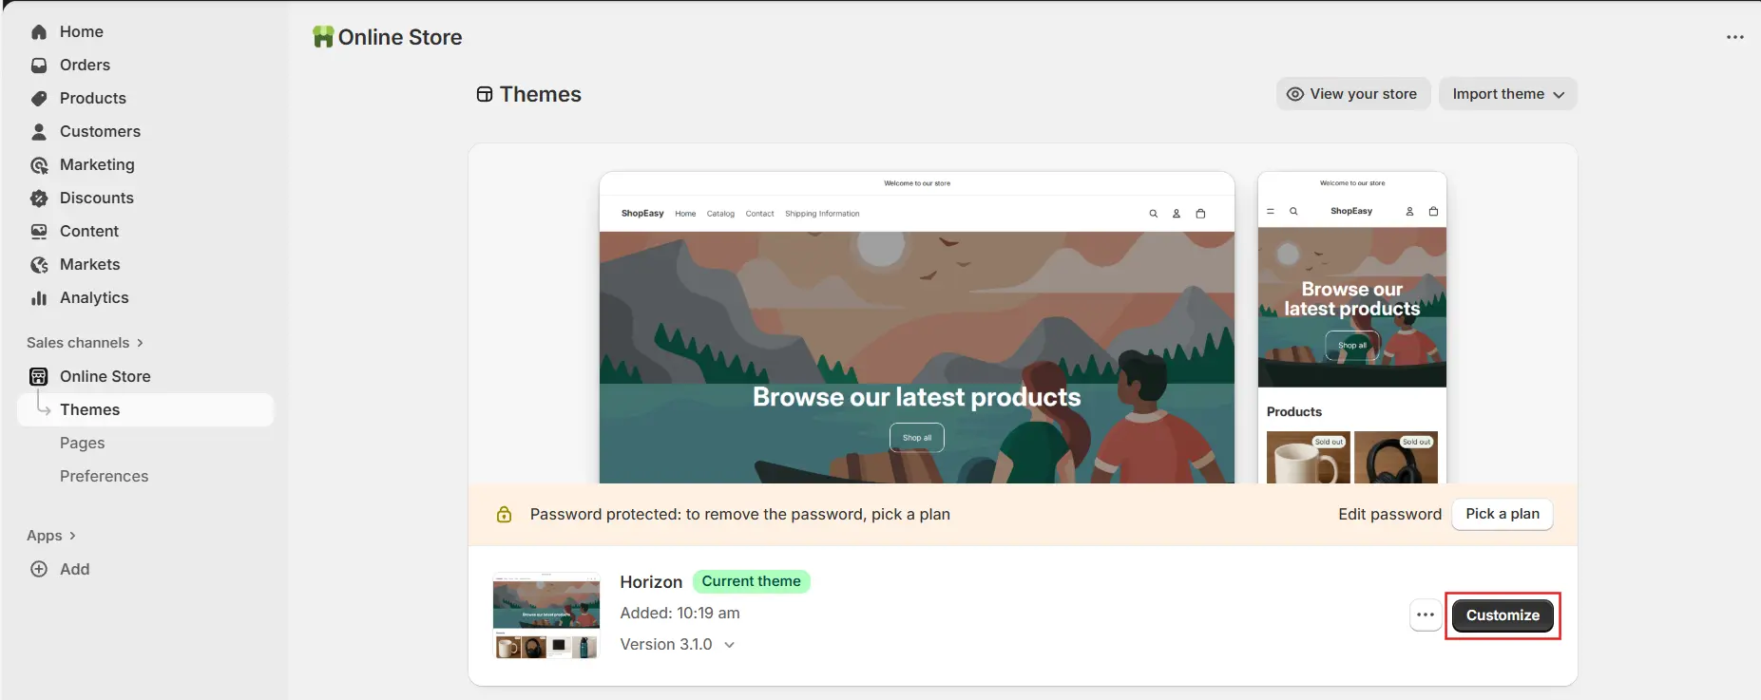Click hamburger menu icon in mobile preview
1761x700 pixels.
point(1271,211)
